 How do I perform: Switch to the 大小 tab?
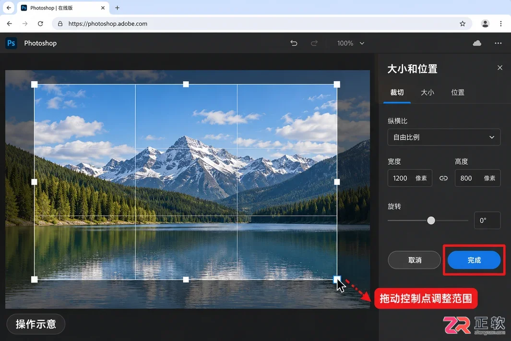click(x=427, y=92)
